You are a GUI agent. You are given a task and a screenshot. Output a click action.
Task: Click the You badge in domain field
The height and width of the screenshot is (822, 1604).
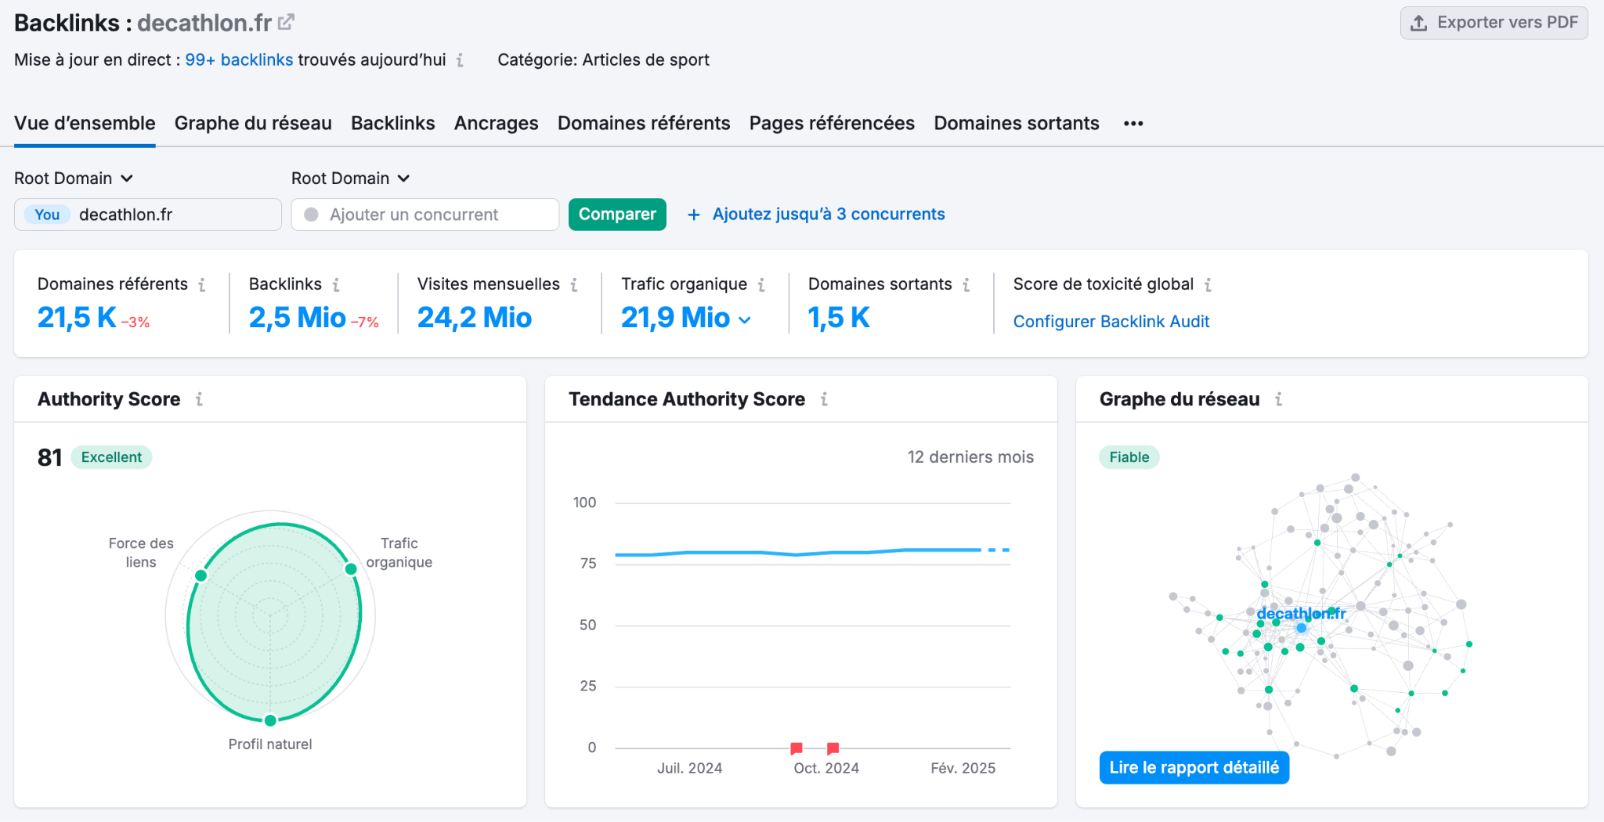coord(47,215)
